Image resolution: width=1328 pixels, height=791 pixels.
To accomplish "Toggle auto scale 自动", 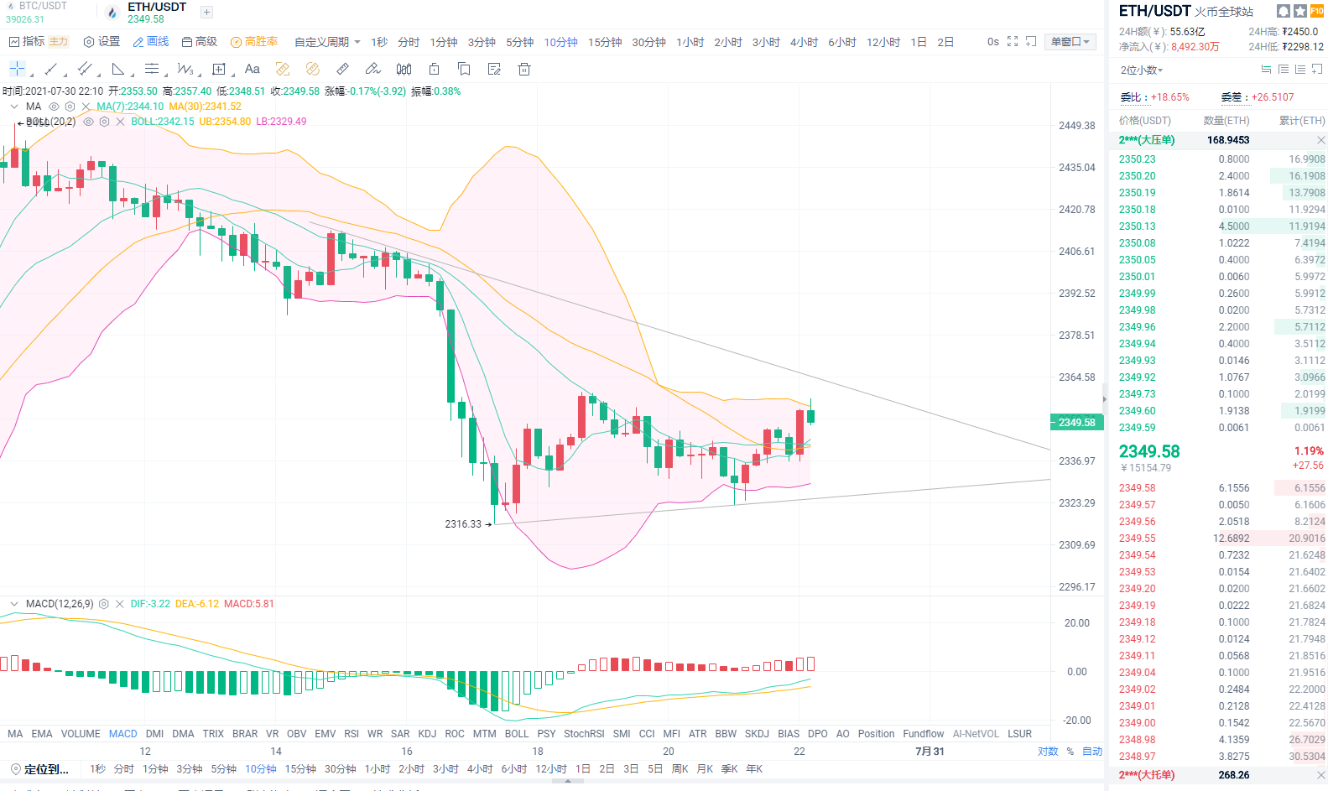I will [1092, 752].
